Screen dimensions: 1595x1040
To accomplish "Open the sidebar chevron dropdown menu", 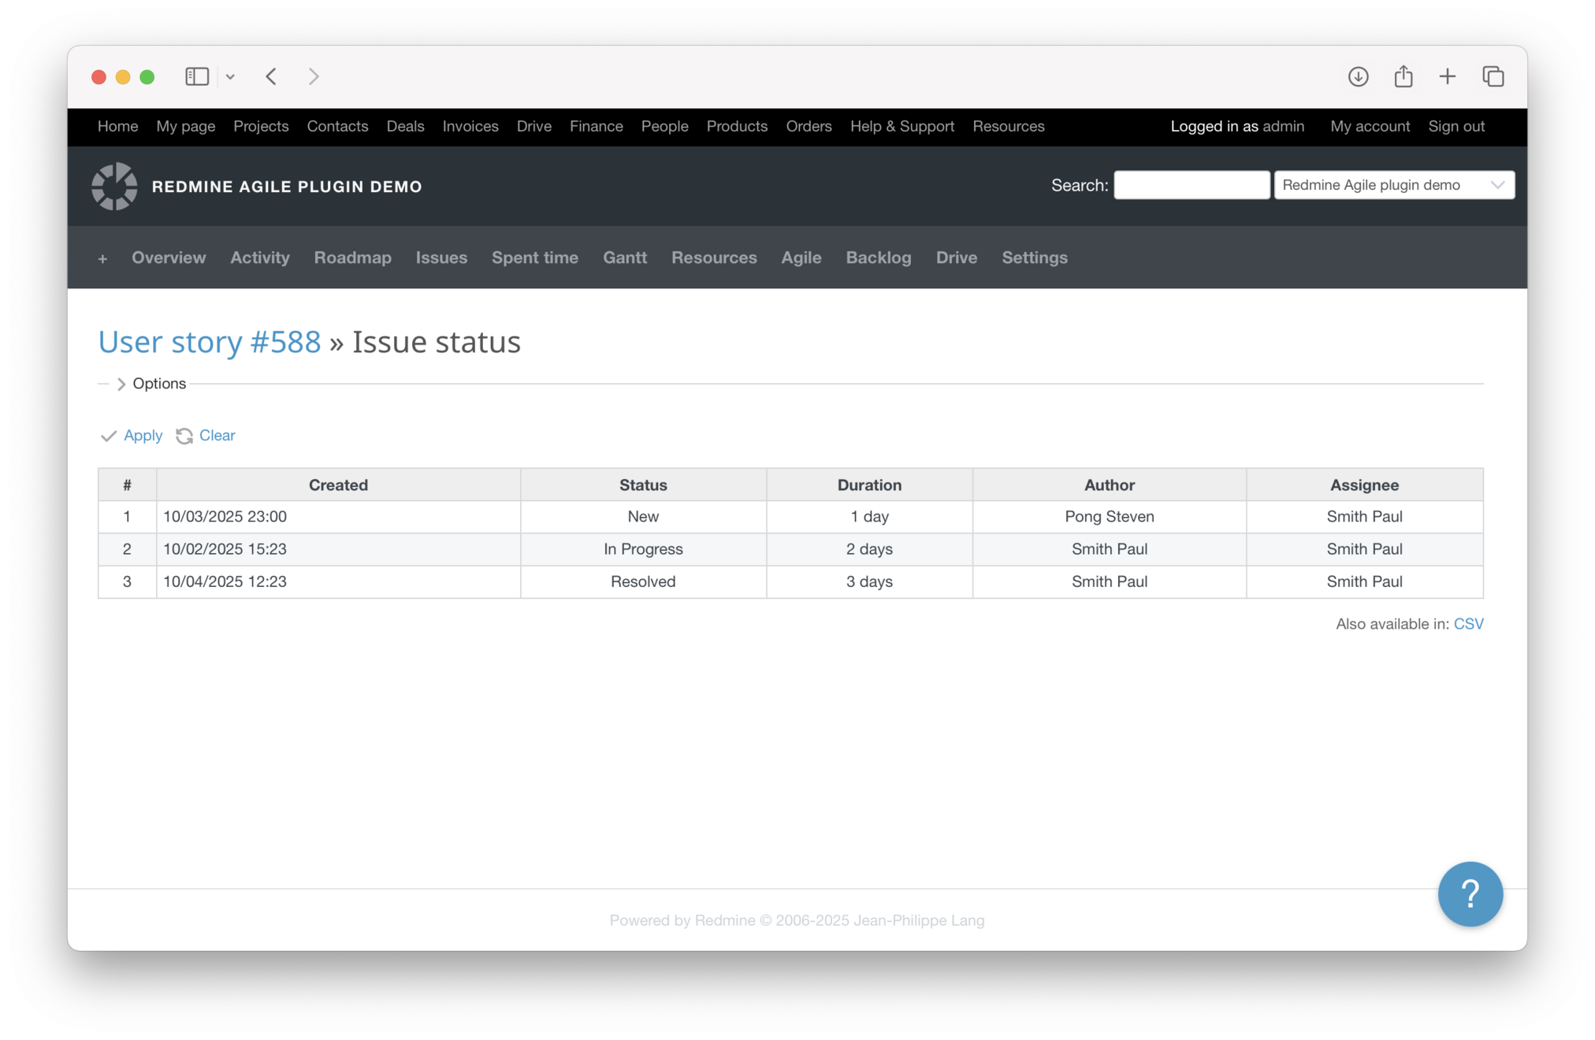I will click(230, 76).
